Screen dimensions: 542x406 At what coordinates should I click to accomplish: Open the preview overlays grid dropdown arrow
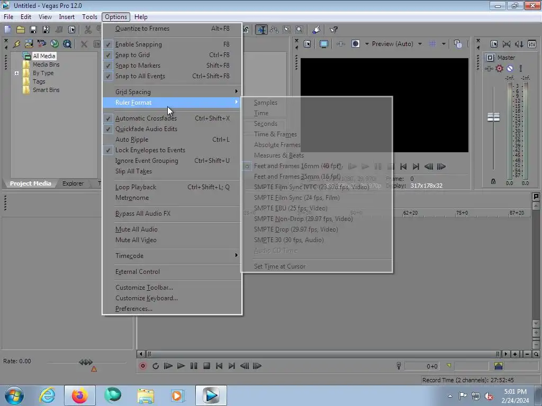pos(444,44)
